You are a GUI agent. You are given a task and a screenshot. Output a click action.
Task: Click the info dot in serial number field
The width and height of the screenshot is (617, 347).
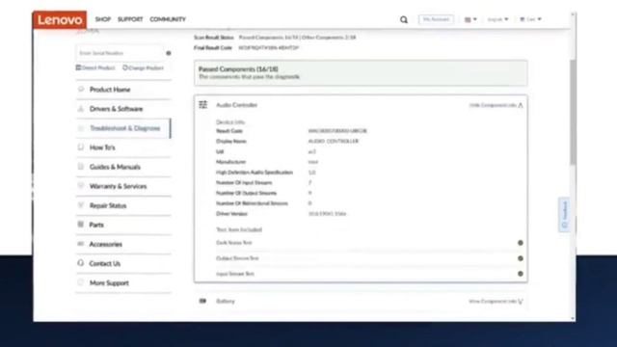click(x=169, y=53)
